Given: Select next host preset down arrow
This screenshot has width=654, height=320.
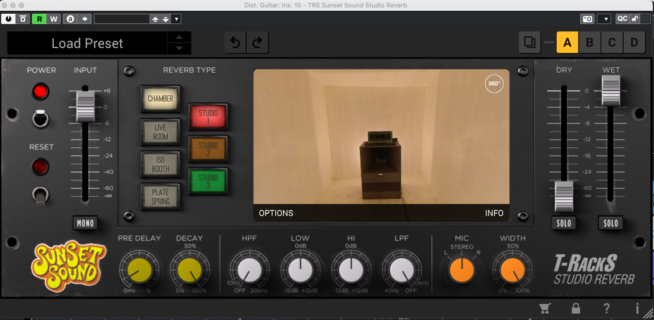Looking at the screenshot, I should coord(165,19).
